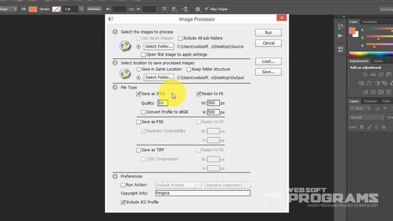Enable Convert Profile to sRGB
This screenshot has width=393, height=221.
[x=143, y=112]
